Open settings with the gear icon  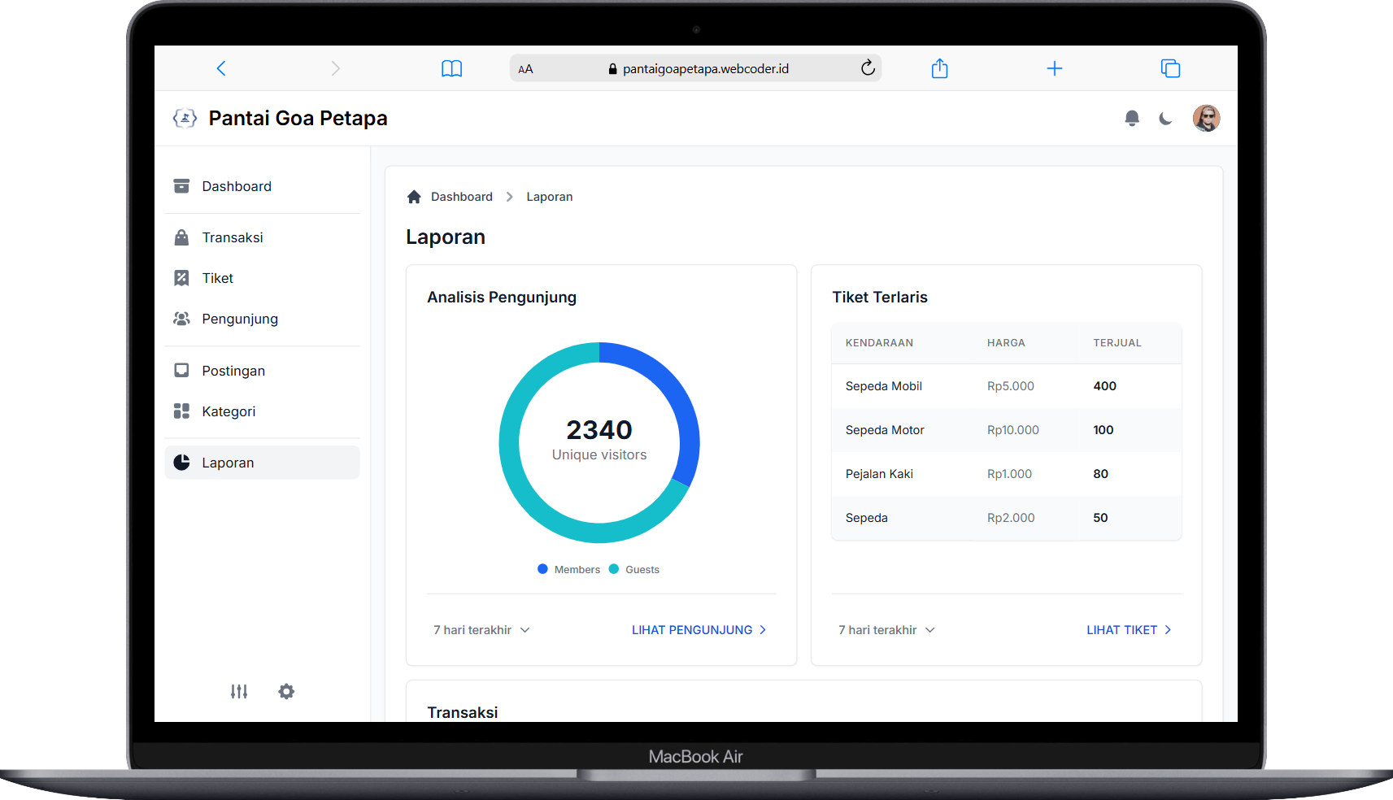(286, 691)
